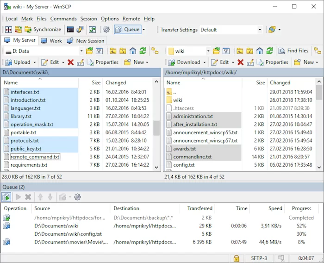Open the Session menu

[88, 19]
